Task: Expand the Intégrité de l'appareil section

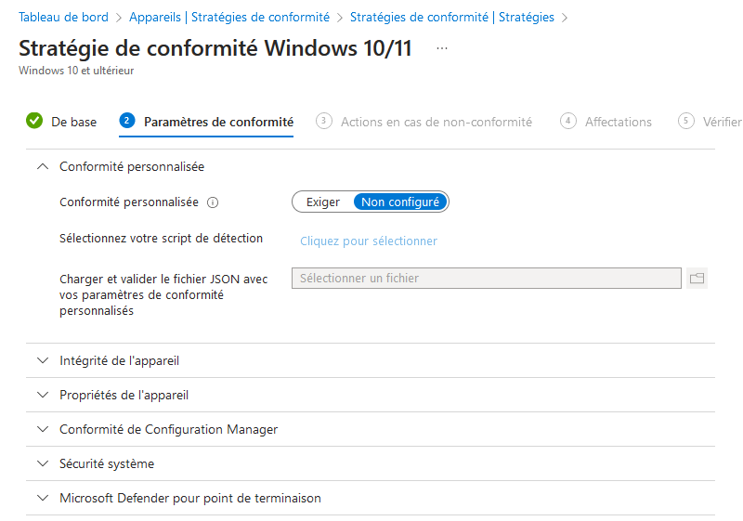Action: 42,360
